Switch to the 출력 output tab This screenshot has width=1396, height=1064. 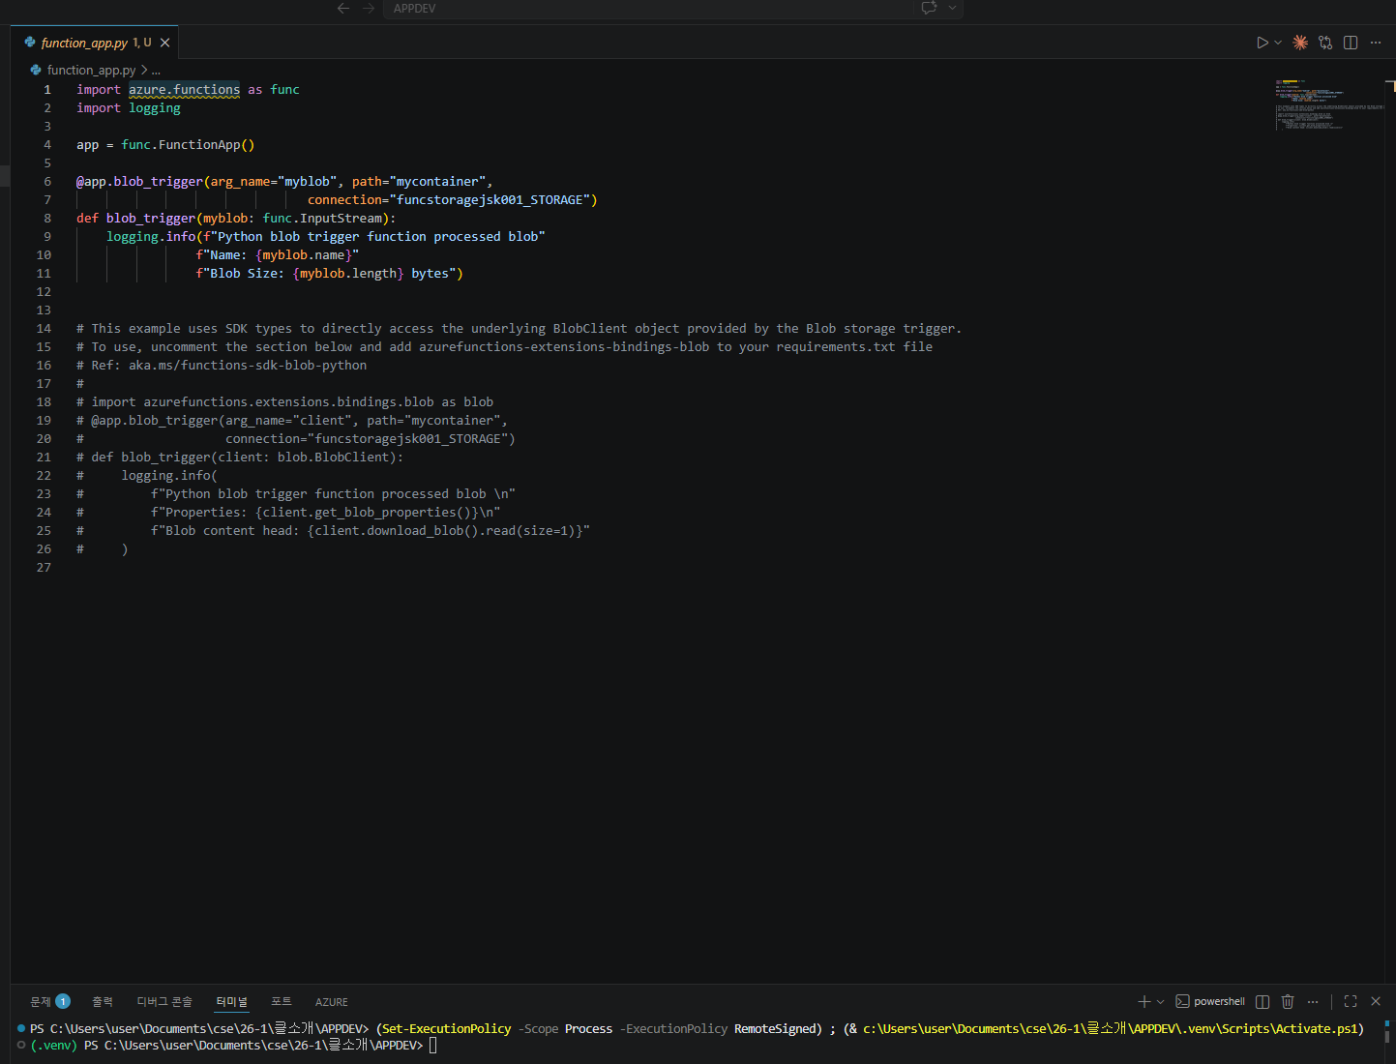pos(103,1002)
